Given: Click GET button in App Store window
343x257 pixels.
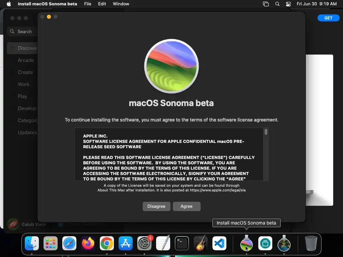Looking at the screenshot, I should point(328,18).
